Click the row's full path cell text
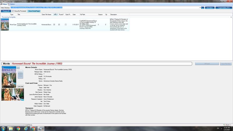Image resolution: width=233 pixels, height=131 pixels. [x=88, y=24]
